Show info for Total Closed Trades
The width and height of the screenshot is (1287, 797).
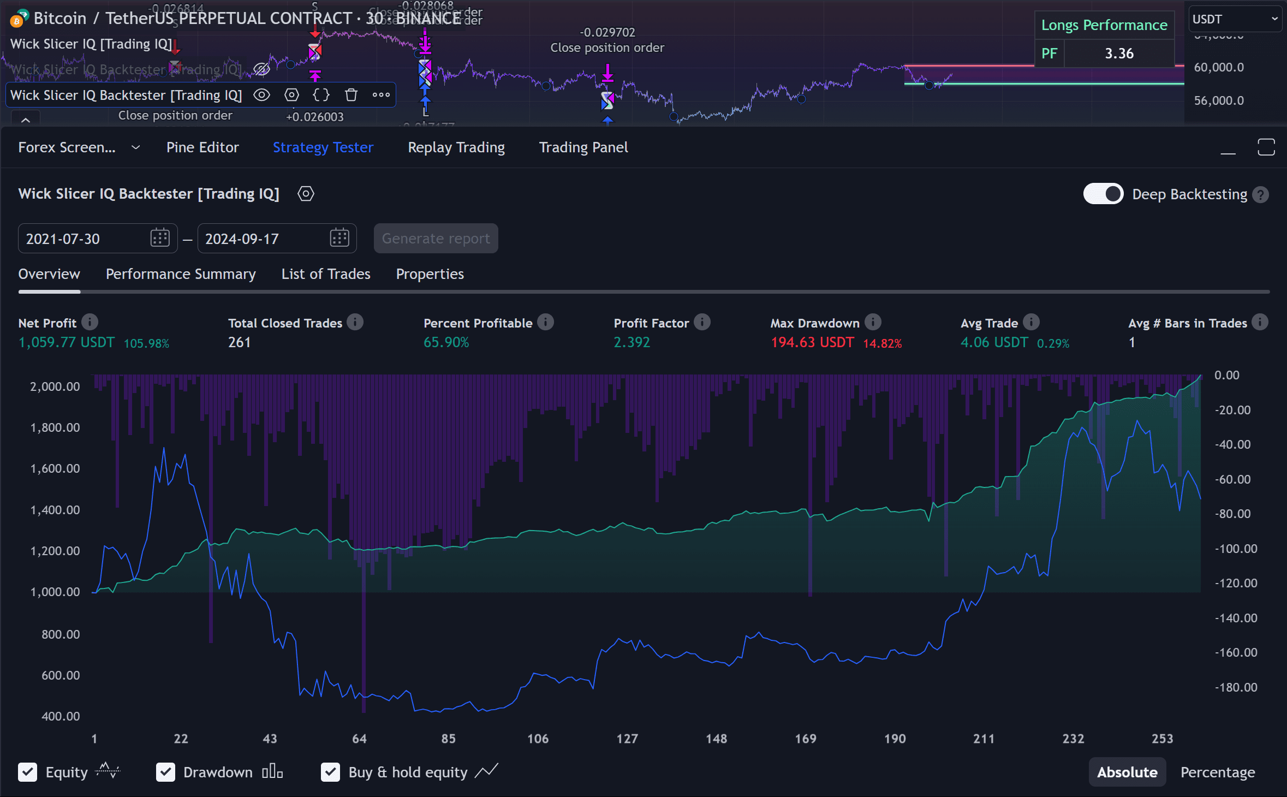pos(355,323)
